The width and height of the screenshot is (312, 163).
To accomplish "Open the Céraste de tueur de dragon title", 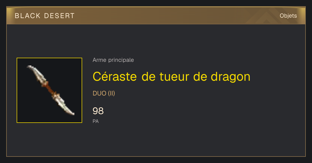I will 171,76.
